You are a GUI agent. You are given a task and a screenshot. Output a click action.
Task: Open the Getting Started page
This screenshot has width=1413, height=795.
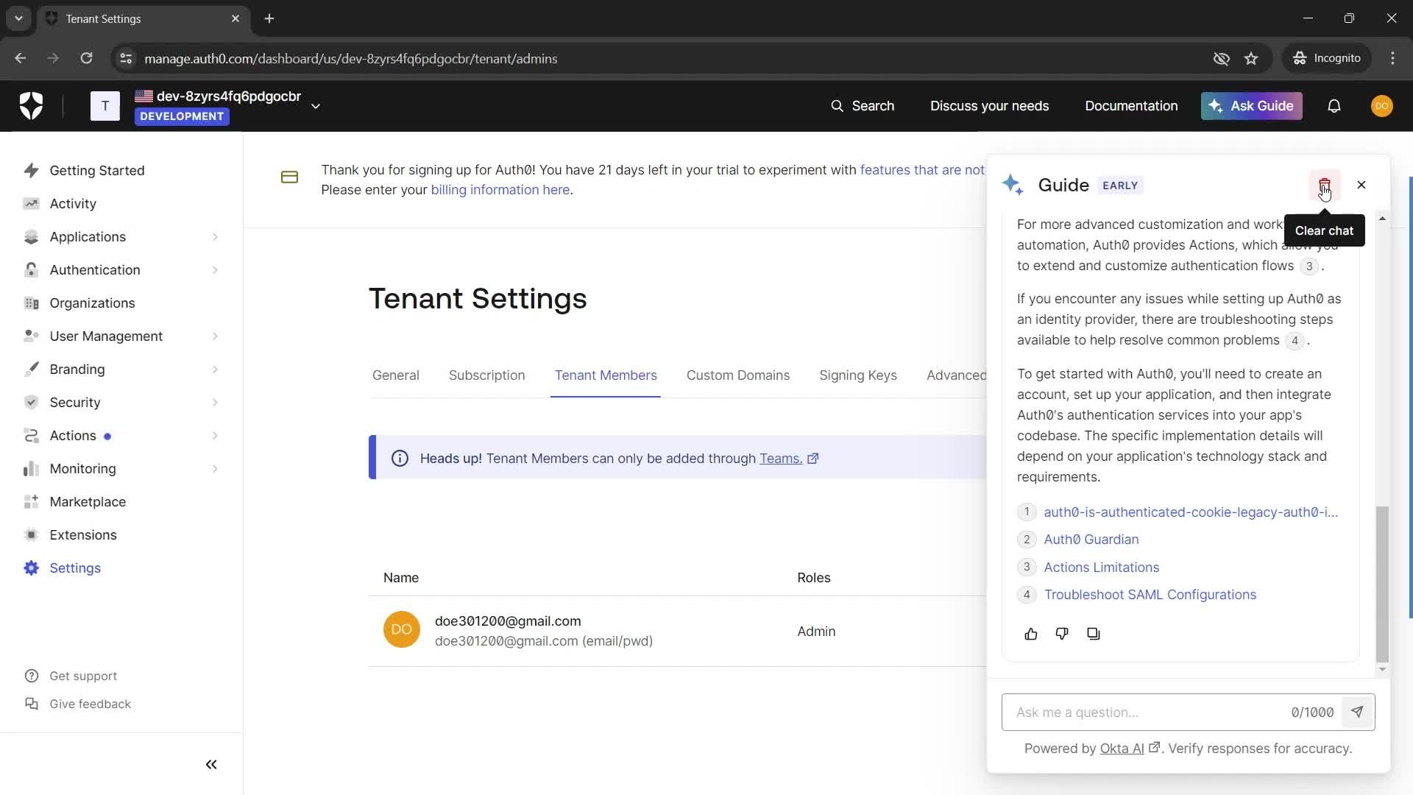(96, 171)
